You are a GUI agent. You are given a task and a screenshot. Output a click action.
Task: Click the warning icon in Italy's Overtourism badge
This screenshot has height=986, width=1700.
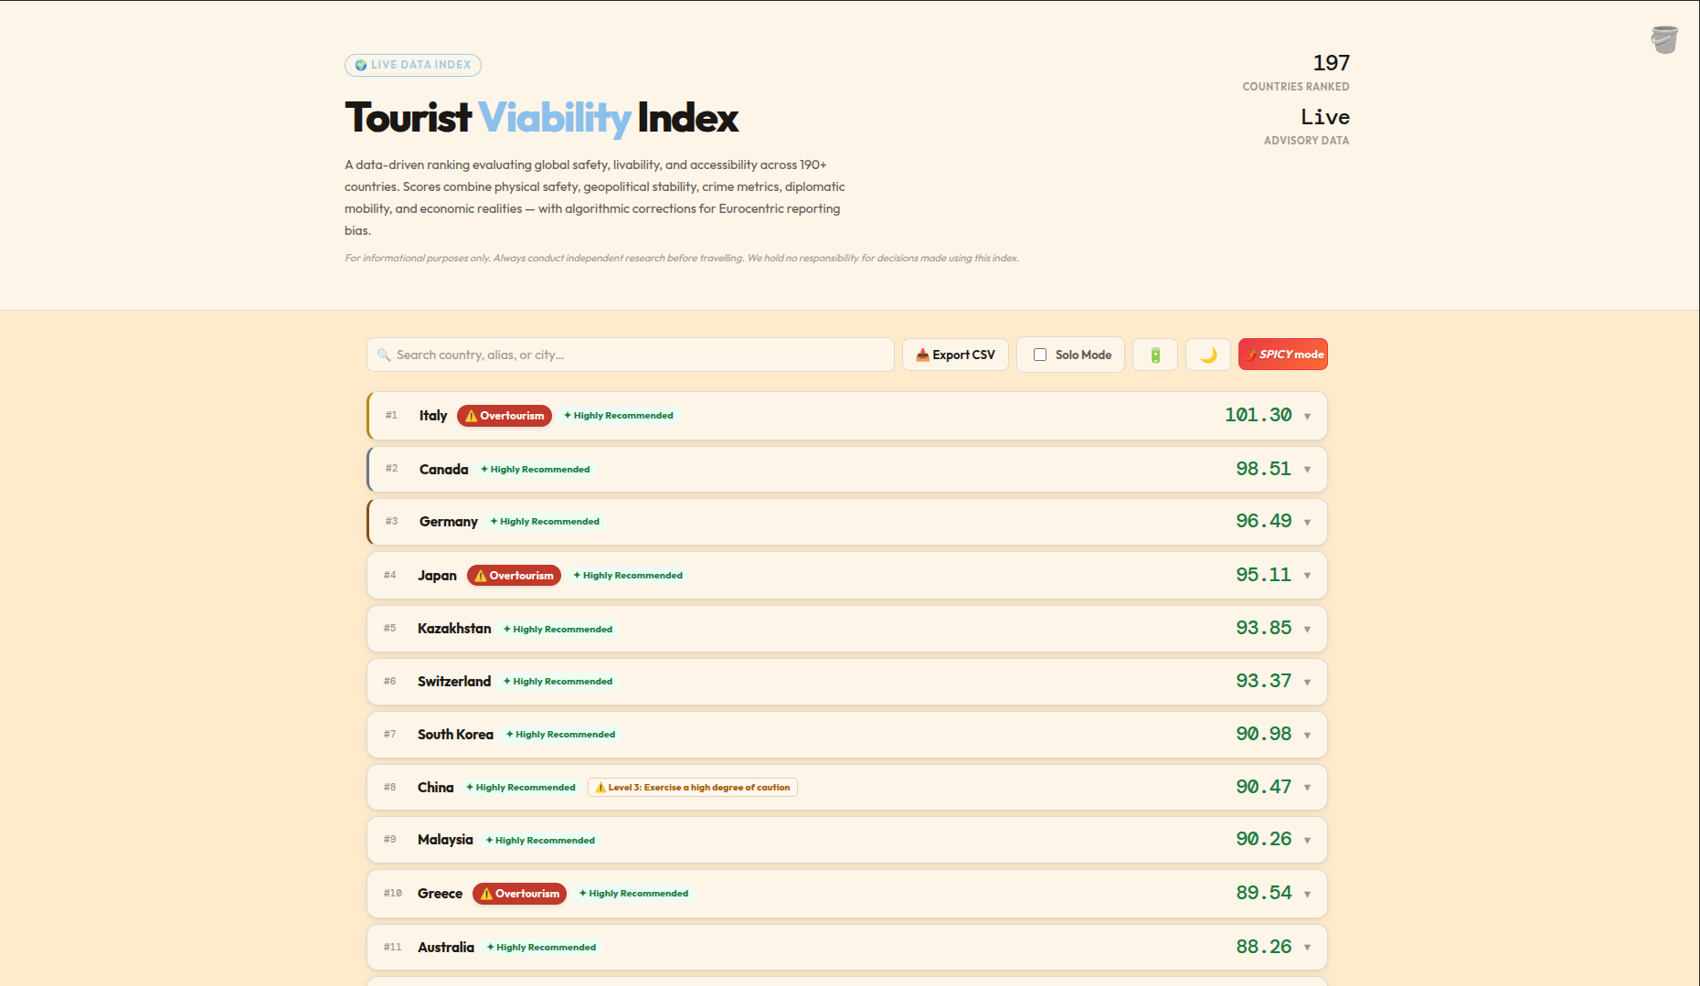[x=472, y=416]
